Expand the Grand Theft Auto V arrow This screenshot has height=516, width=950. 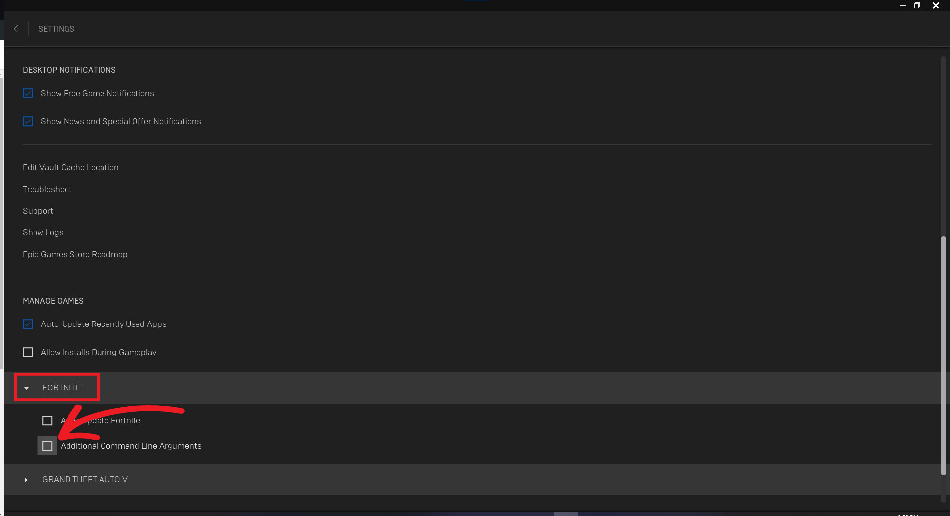pos(26,480)
